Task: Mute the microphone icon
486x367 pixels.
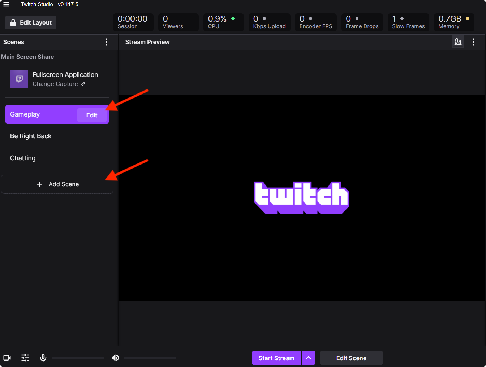Action: [x=43, y=358]
